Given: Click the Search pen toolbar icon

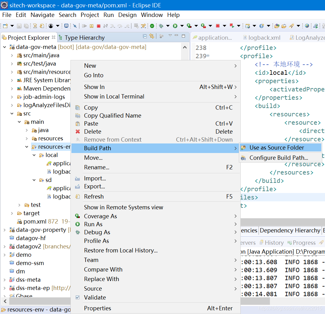Looking at the screenshot, I should pyautogui.click(x=291, y=26).
